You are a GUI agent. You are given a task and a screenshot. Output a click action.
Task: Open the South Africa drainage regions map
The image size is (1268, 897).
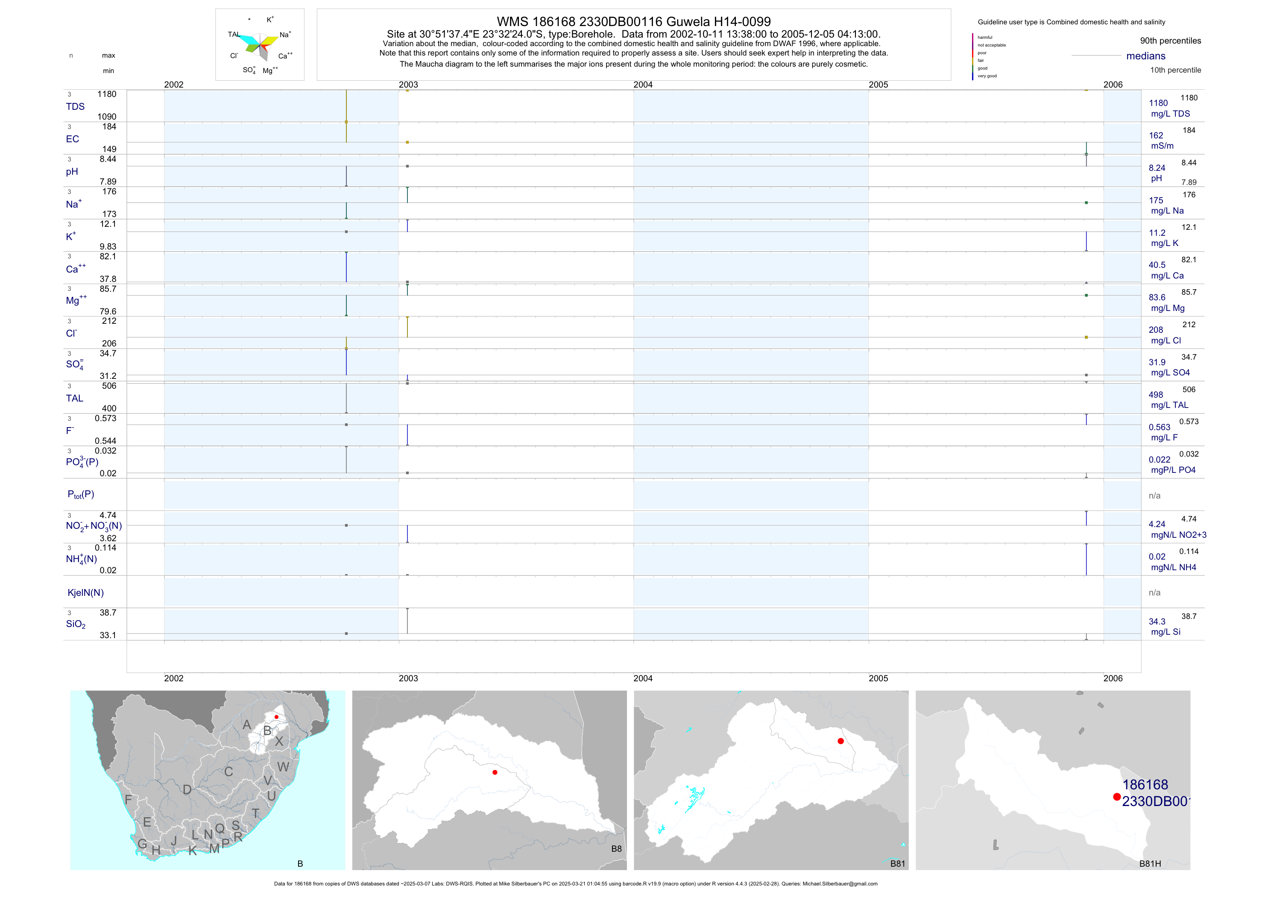[x=208, y=780]
